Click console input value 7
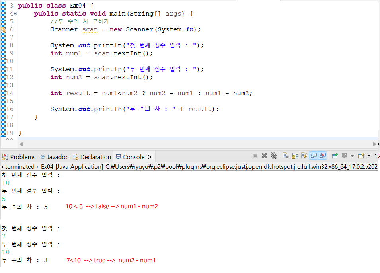Screen dimensions: 380x273 (4, 236)
